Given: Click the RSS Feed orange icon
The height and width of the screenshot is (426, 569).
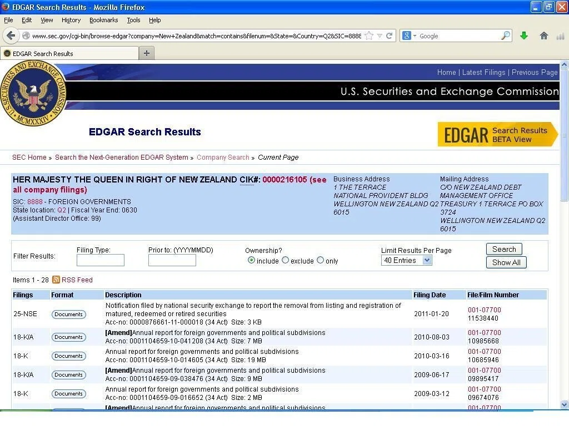Looking at the screenshot, I should (56, 280).
